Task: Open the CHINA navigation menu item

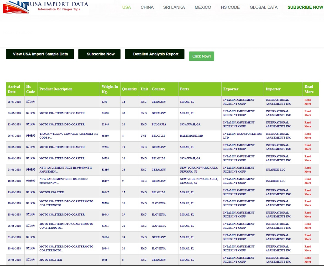Action: pos(147,7)
